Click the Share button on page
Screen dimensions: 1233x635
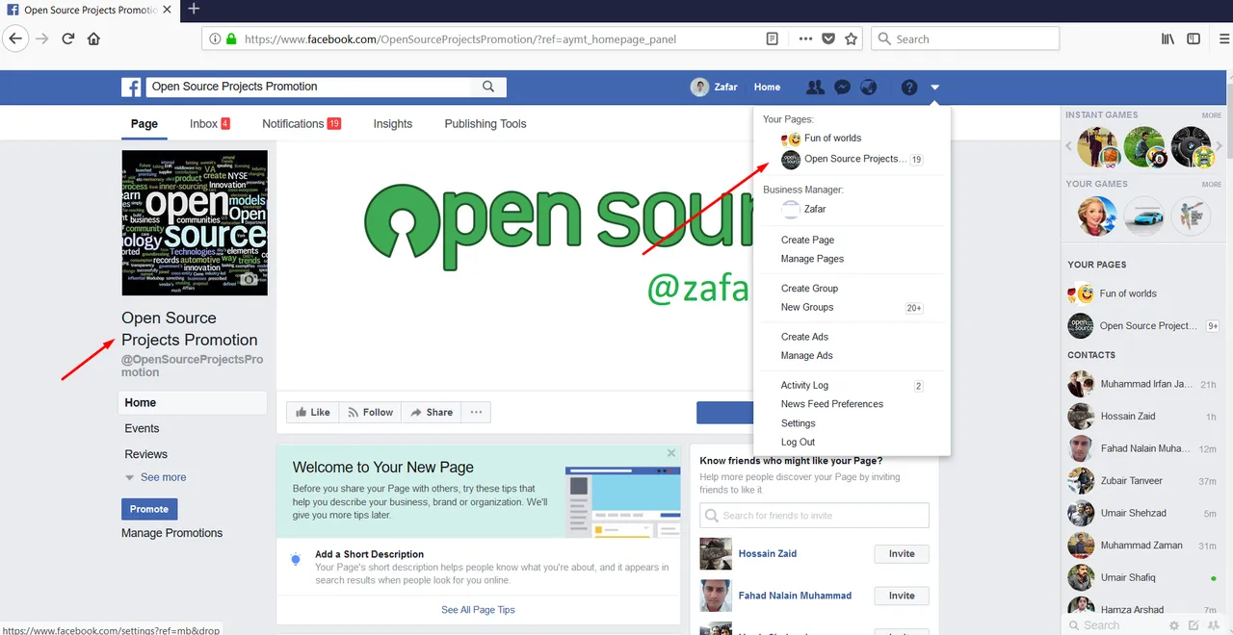point(432,412)
